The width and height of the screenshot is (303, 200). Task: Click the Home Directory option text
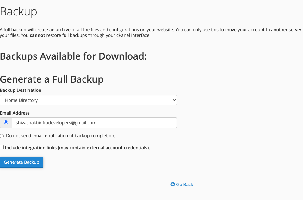click(22, 100)
